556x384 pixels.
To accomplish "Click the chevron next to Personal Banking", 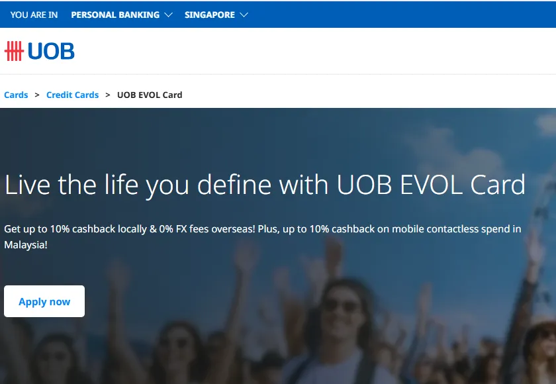I will (168, 15).
